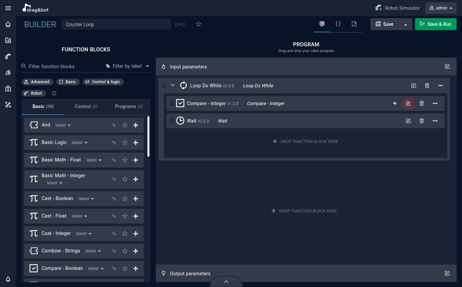Delete the Loop Do While block
This screenshot has height=287, width=462.
click(x=427, y=86)
